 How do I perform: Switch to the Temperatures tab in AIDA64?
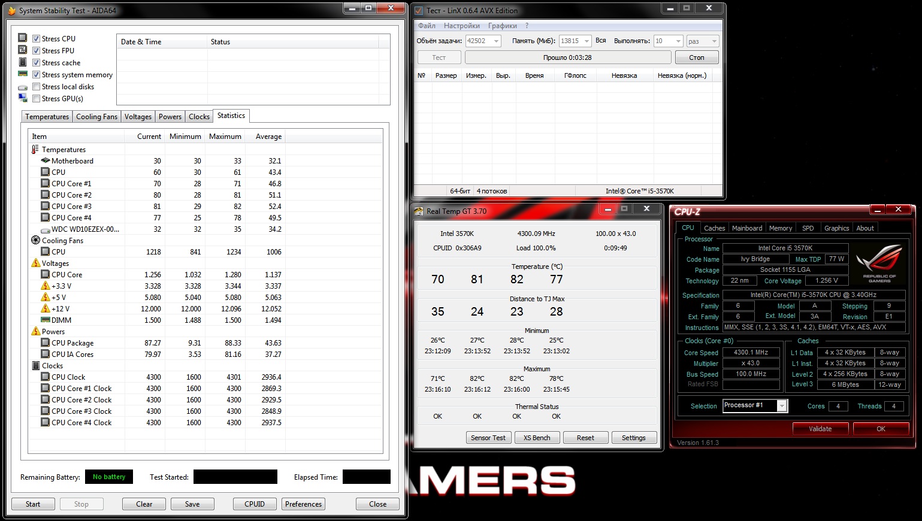tap(47, 117)
